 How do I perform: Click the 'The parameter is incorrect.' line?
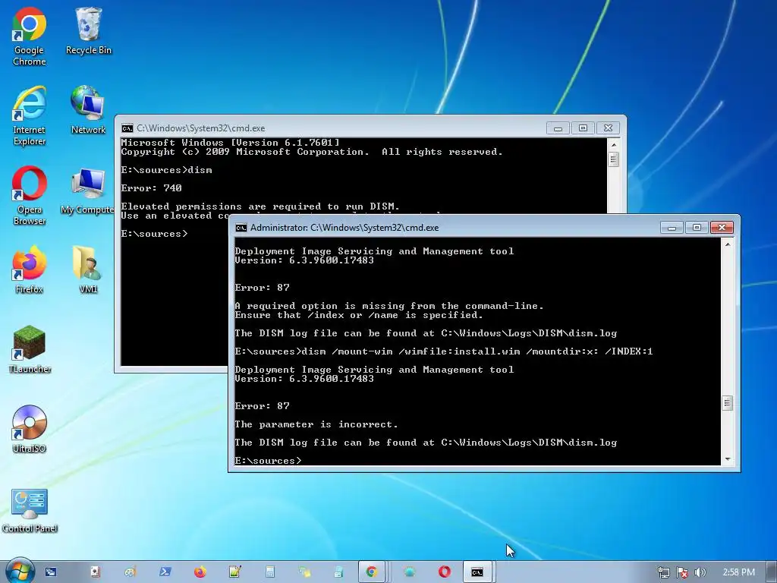[316, 424]
